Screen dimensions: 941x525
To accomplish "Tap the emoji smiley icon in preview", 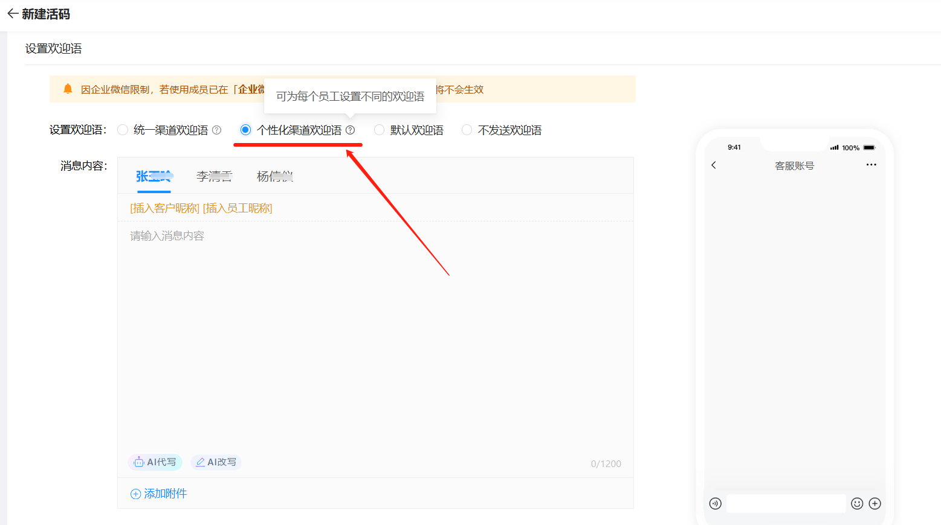I will tap(857, 503).
